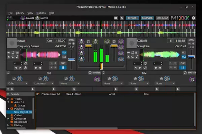This screenshot has width=202, height=134.
Task: Click the library Search field
Action: click(x=22, y=94)
